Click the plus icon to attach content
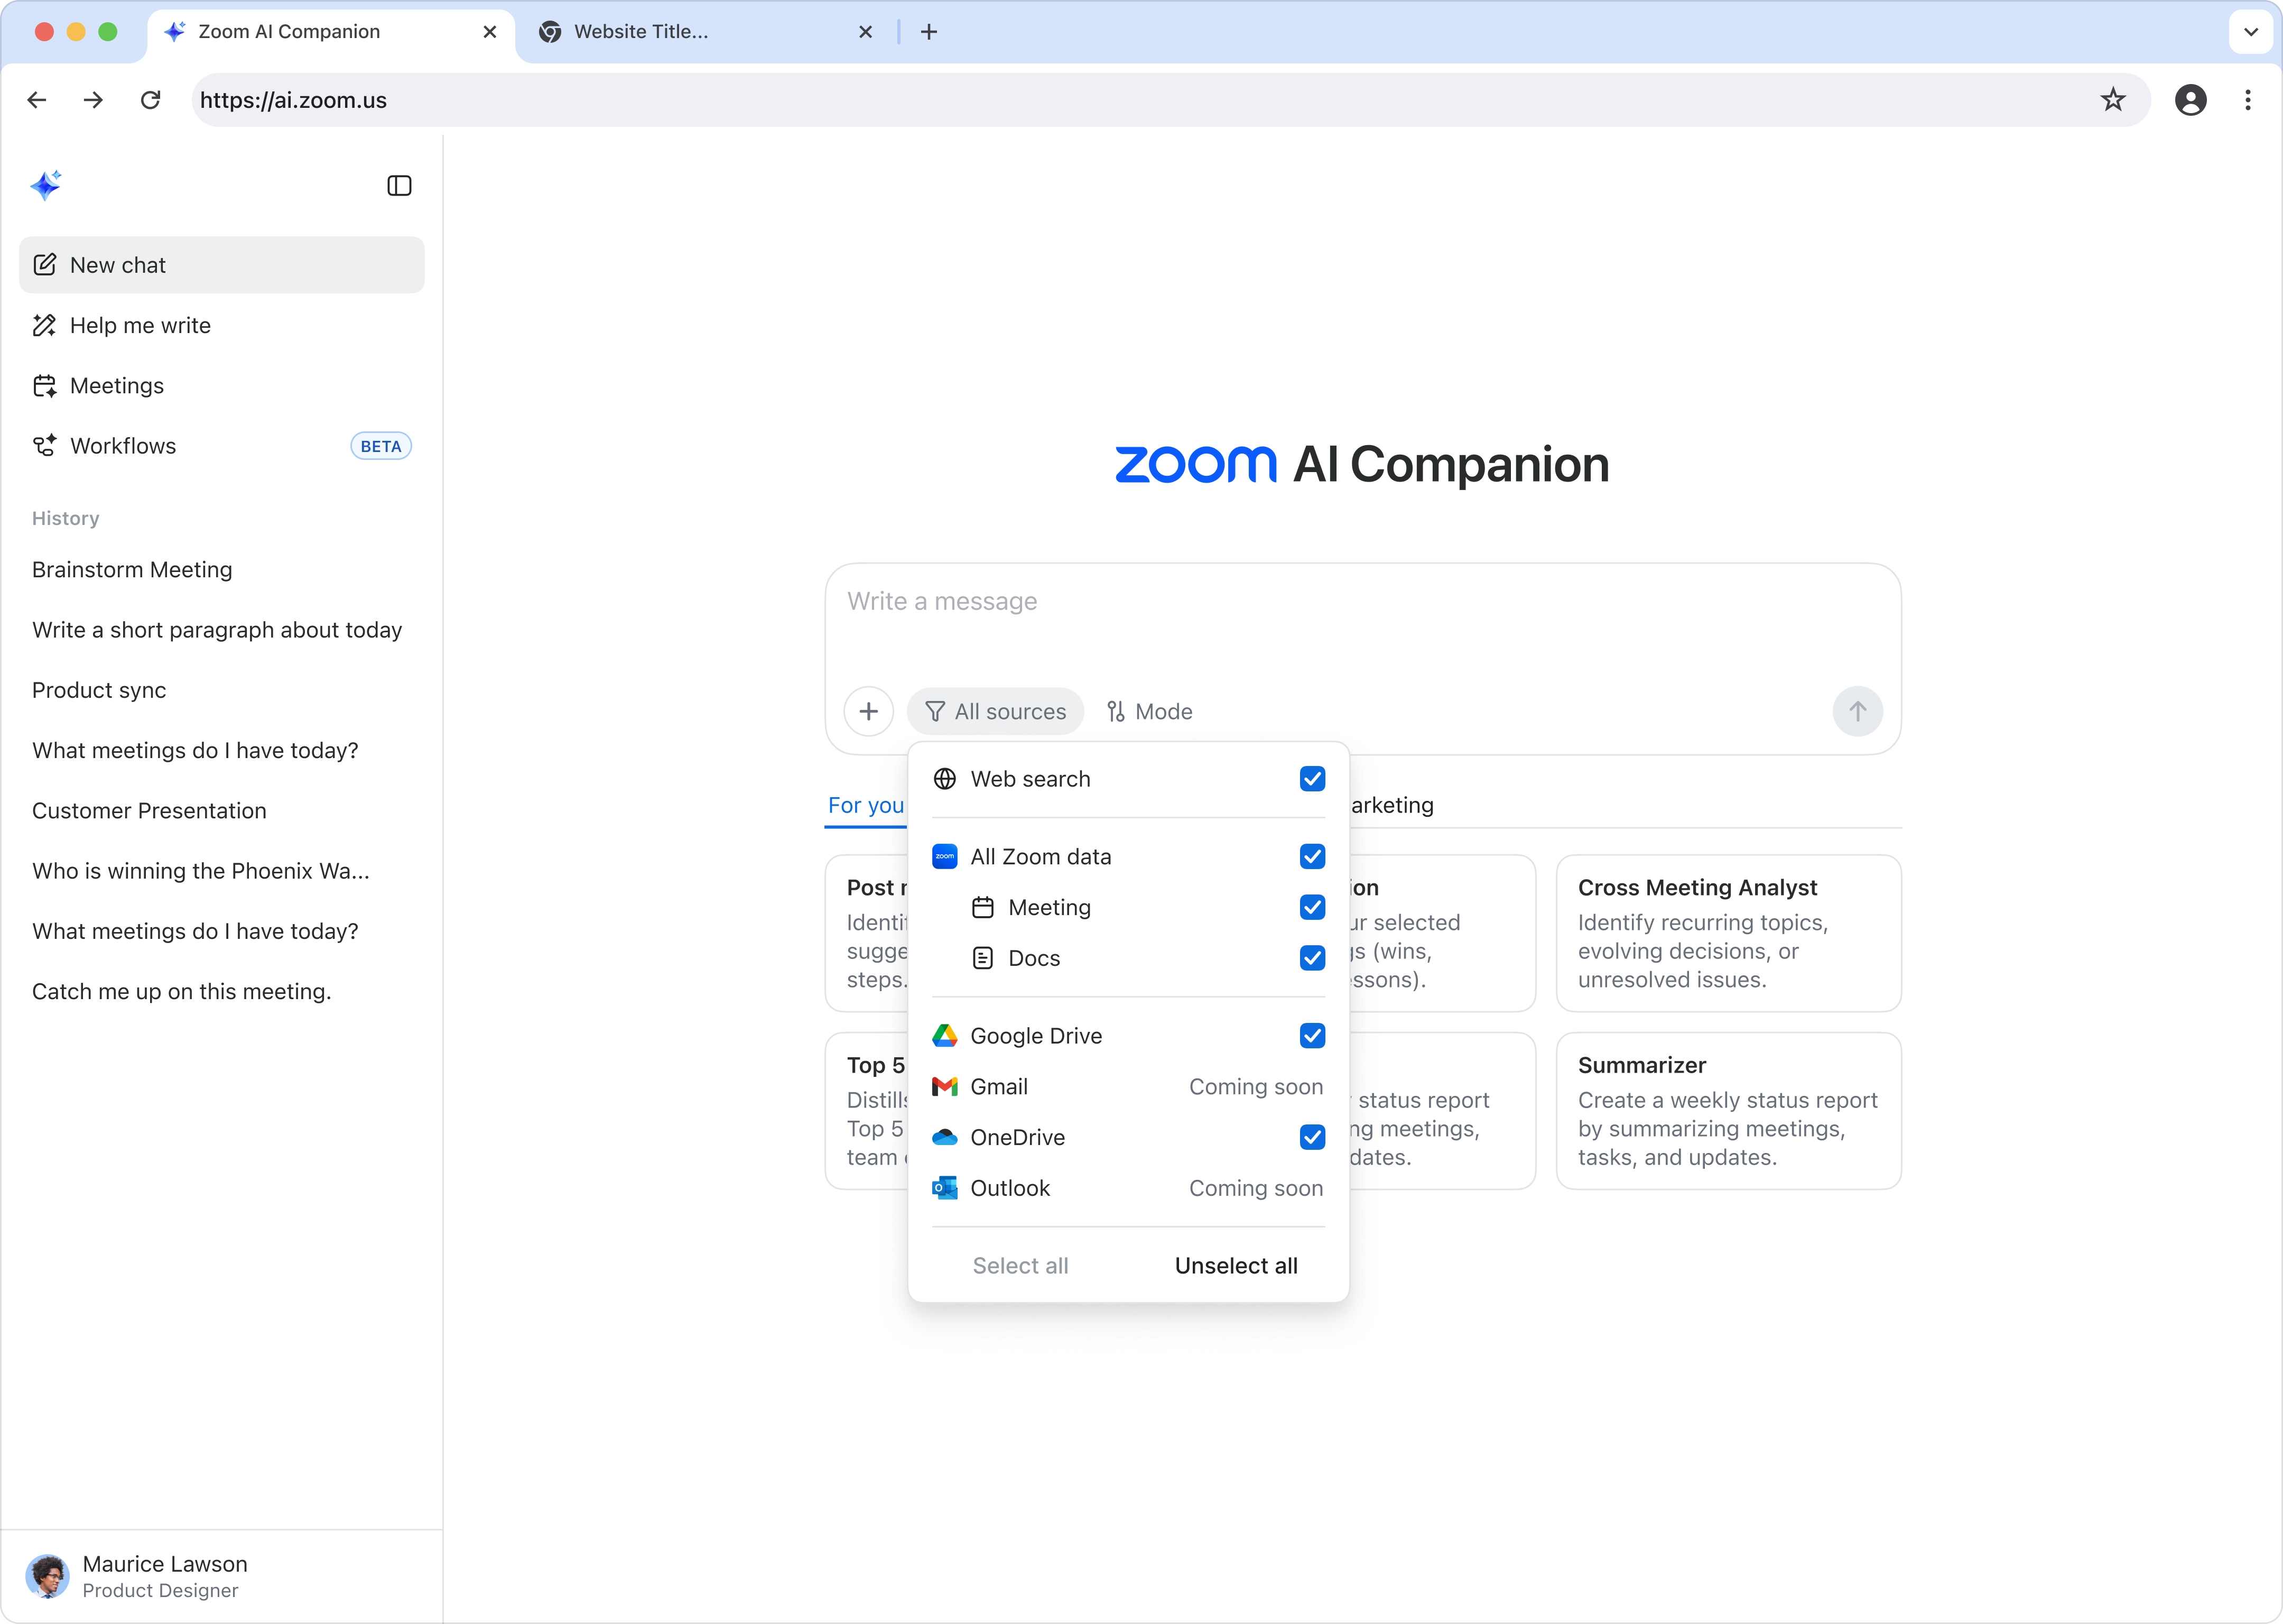Viewport: 2283px width, 1624px height. pos(868,711)
